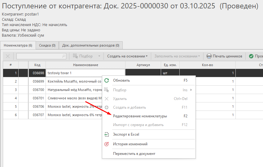Click the printer icon for Печать ценников

pos(209,56)
